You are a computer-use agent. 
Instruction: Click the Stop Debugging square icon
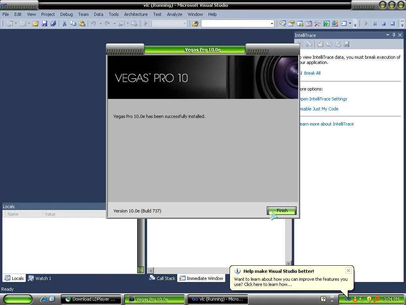point(384,23)
